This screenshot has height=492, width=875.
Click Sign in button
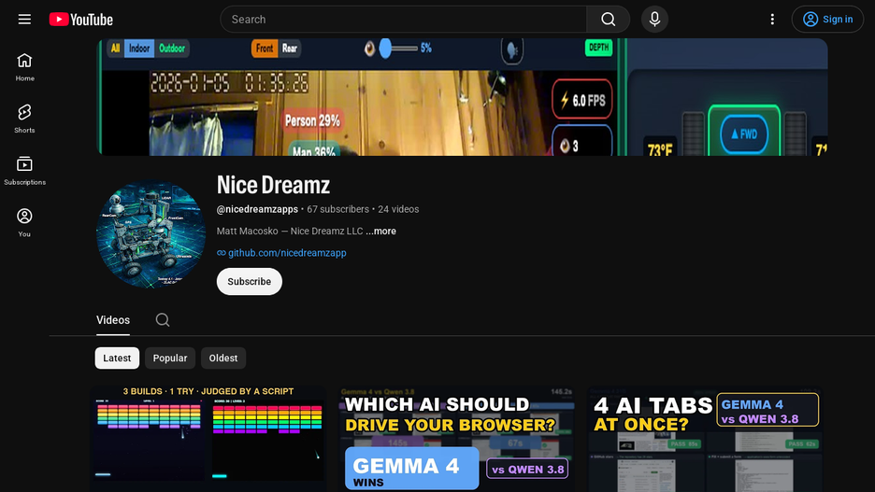coord(827,20)
